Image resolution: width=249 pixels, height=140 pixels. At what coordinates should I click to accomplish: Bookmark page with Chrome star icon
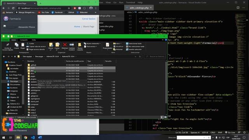click(x=69, y=8)
